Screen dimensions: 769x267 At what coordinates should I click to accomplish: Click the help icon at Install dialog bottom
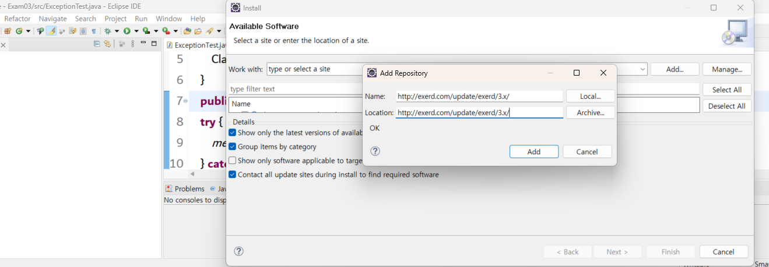point(238,251)
